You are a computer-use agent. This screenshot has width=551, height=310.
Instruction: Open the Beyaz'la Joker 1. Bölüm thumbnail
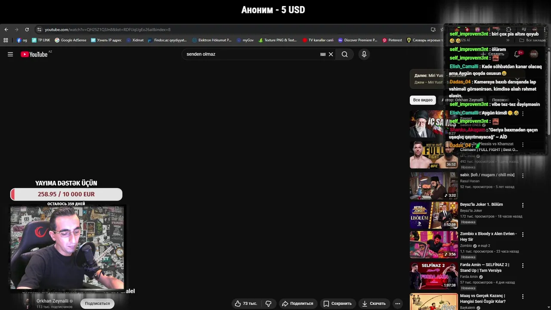click(x=433, y=215)
